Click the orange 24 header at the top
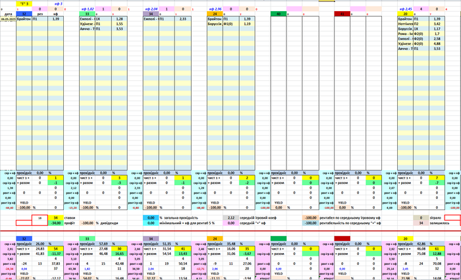Image resolution: width=461 pixels, height=280 pixels. pos(215,14)
